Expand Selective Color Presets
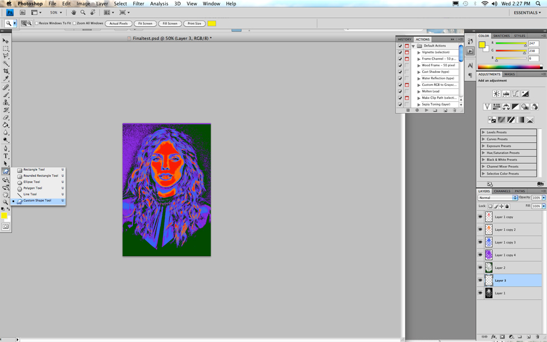This screenshot has width=547, height=342. click(483, 173)
